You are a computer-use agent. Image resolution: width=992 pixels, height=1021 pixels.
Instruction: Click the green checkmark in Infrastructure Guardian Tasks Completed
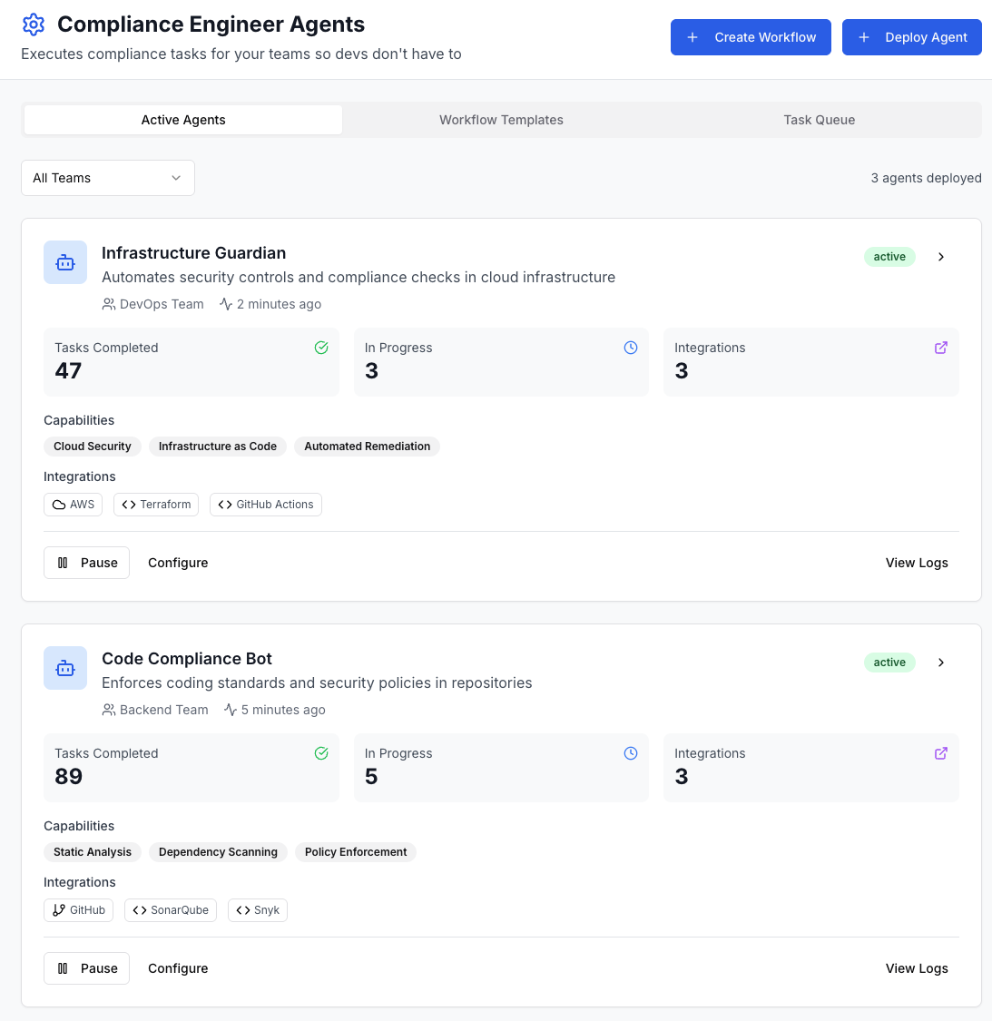pyautogui.click(x=321, y=348)
